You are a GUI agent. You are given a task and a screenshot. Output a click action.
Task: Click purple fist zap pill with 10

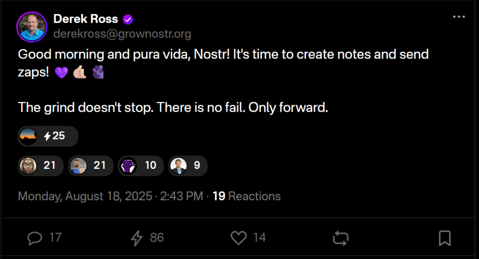140,165
